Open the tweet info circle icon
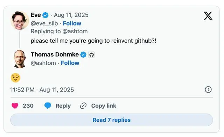Image resolution: width=224 pixels, height=137 pixels. (208, 90)
